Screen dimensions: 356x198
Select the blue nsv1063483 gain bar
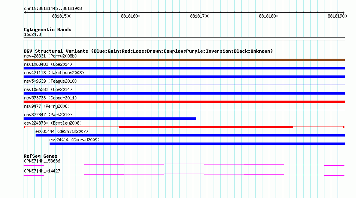pyautogui.click(x=184, y=68)
